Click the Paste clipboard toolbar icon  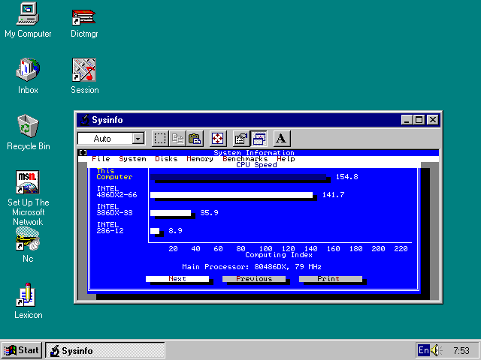(x=195, y=139)
